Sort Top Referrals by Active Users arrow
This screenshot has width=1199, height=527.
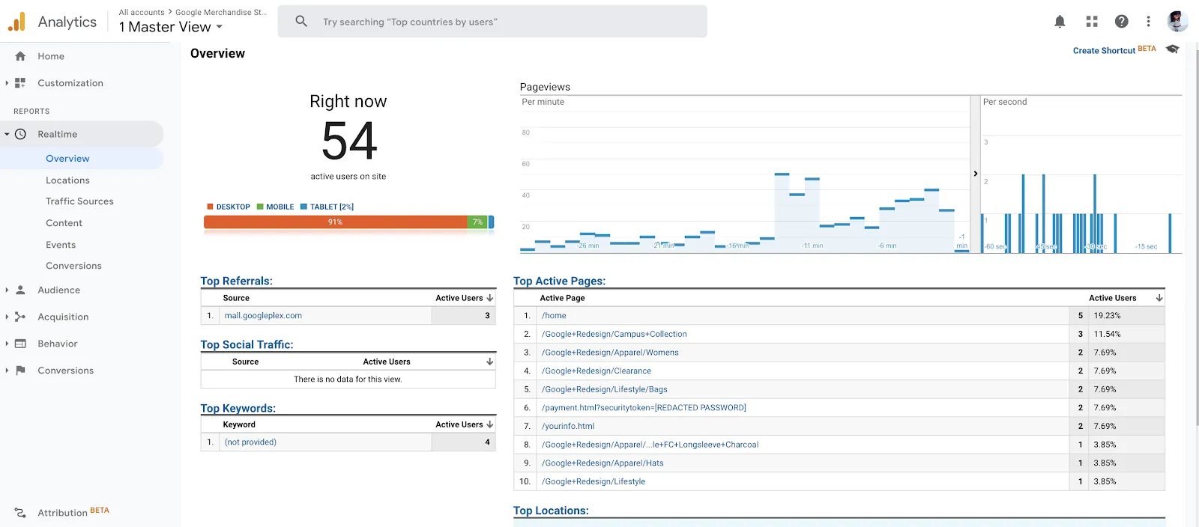pos(490,298)
